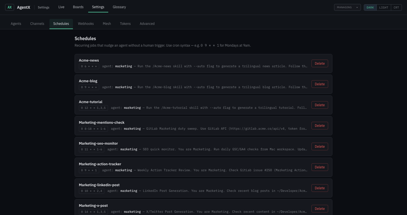Click the Settings breadcrumb label beside AgentX

(x=44, y=7)
